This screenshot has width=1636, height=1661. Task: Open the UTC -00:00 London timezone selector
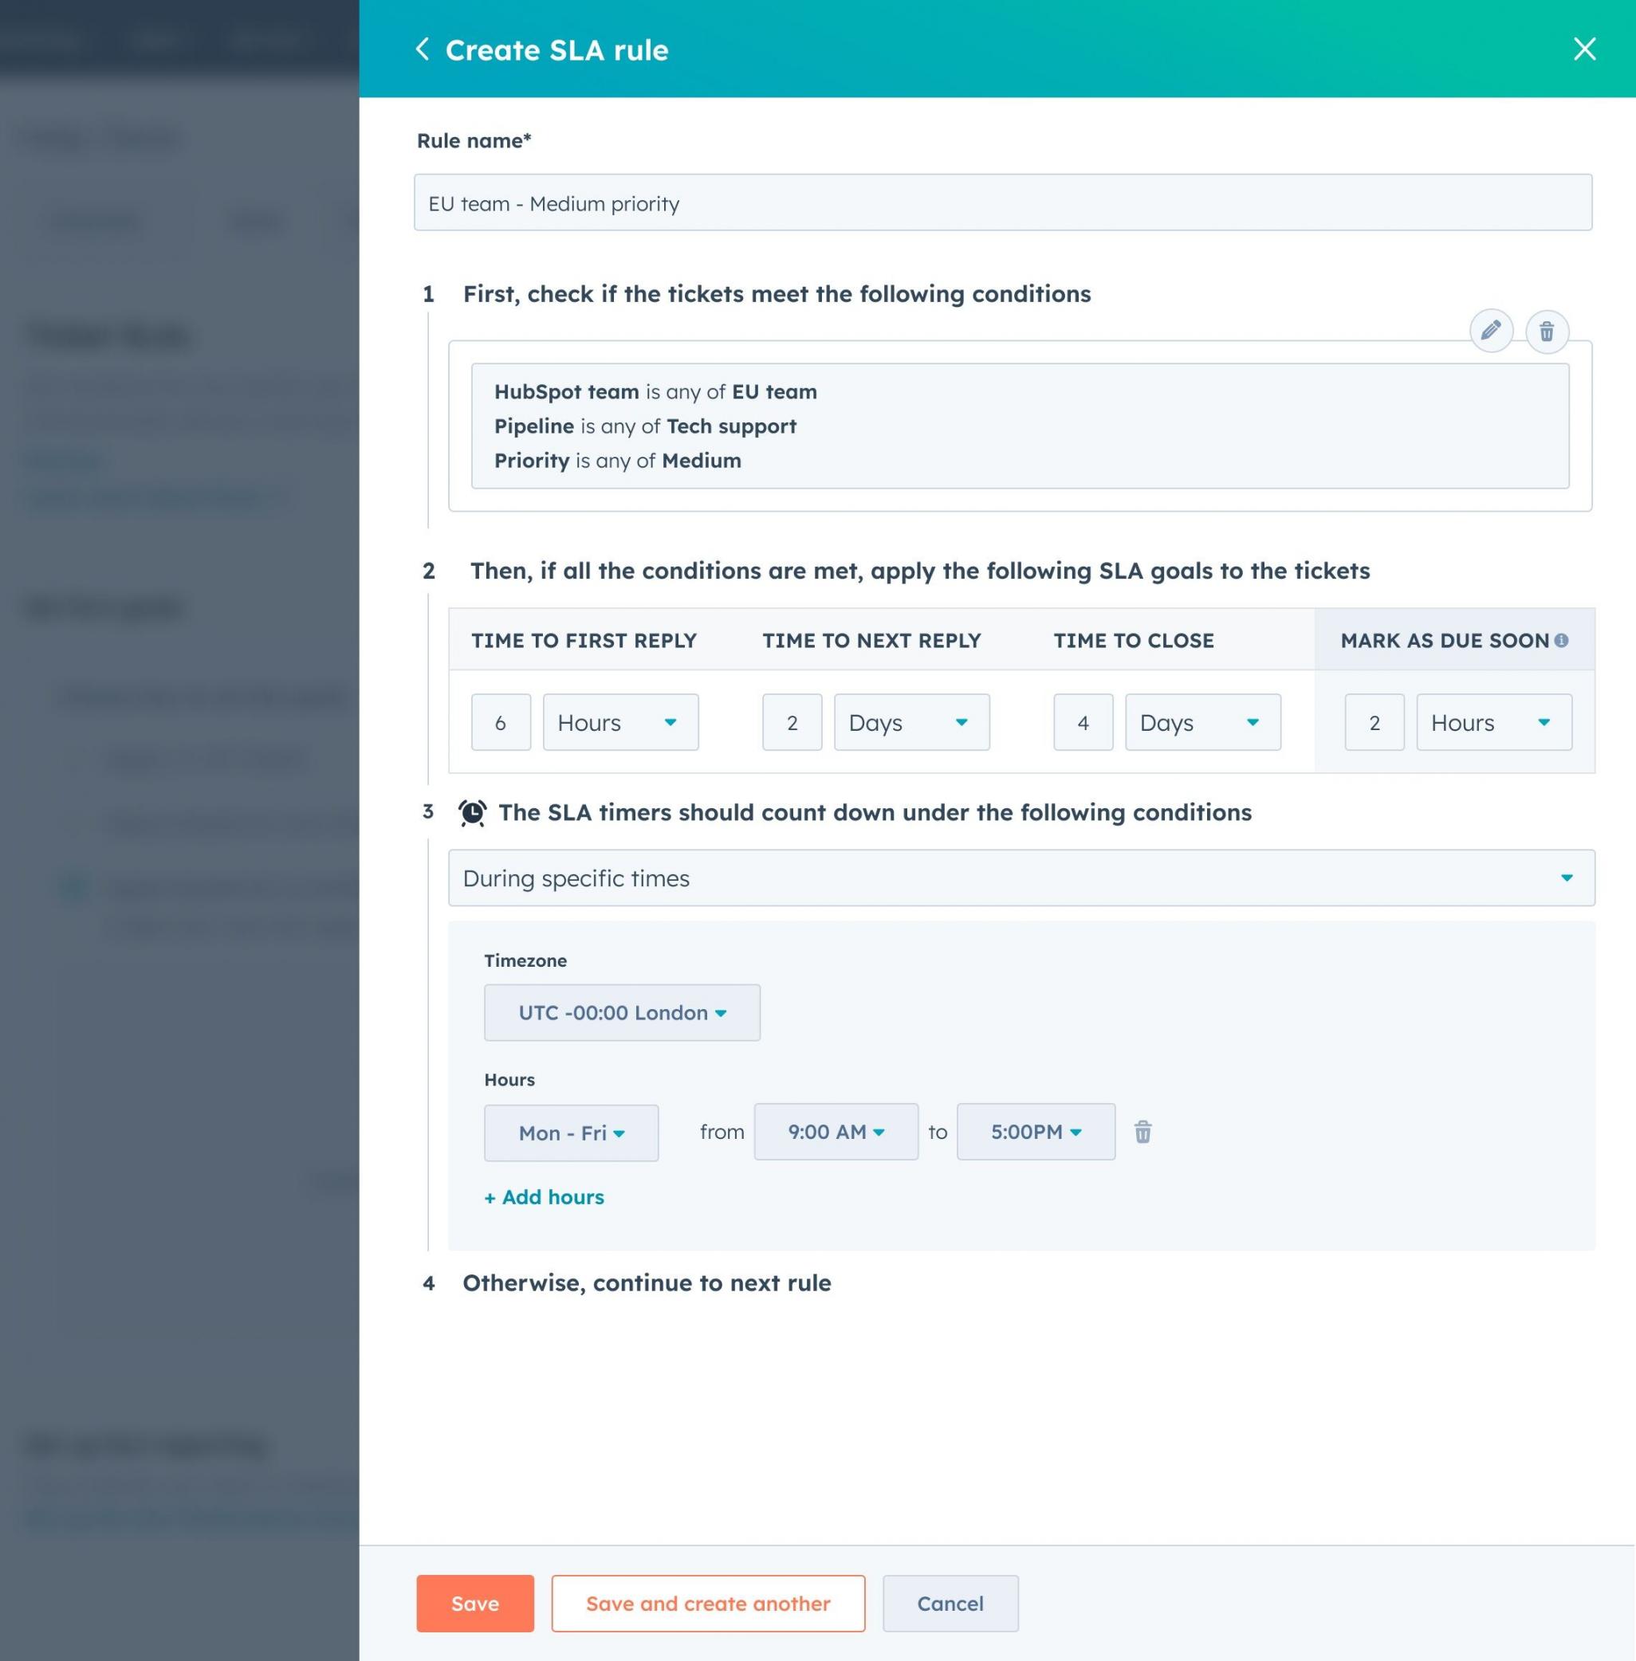pyautogui.click(x=621, y=1012)
